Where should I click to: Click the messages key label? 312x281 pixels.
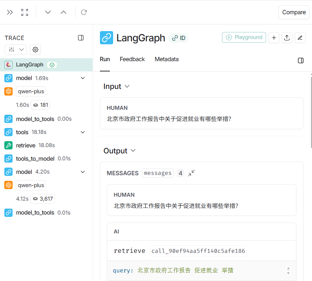click(157, 173)
